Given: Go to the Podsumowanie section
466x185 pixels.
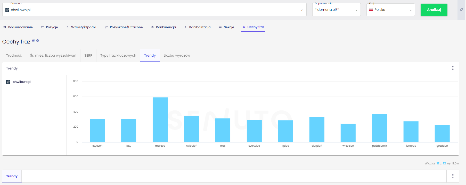Looking at the screenshot, I should [18, 27].
